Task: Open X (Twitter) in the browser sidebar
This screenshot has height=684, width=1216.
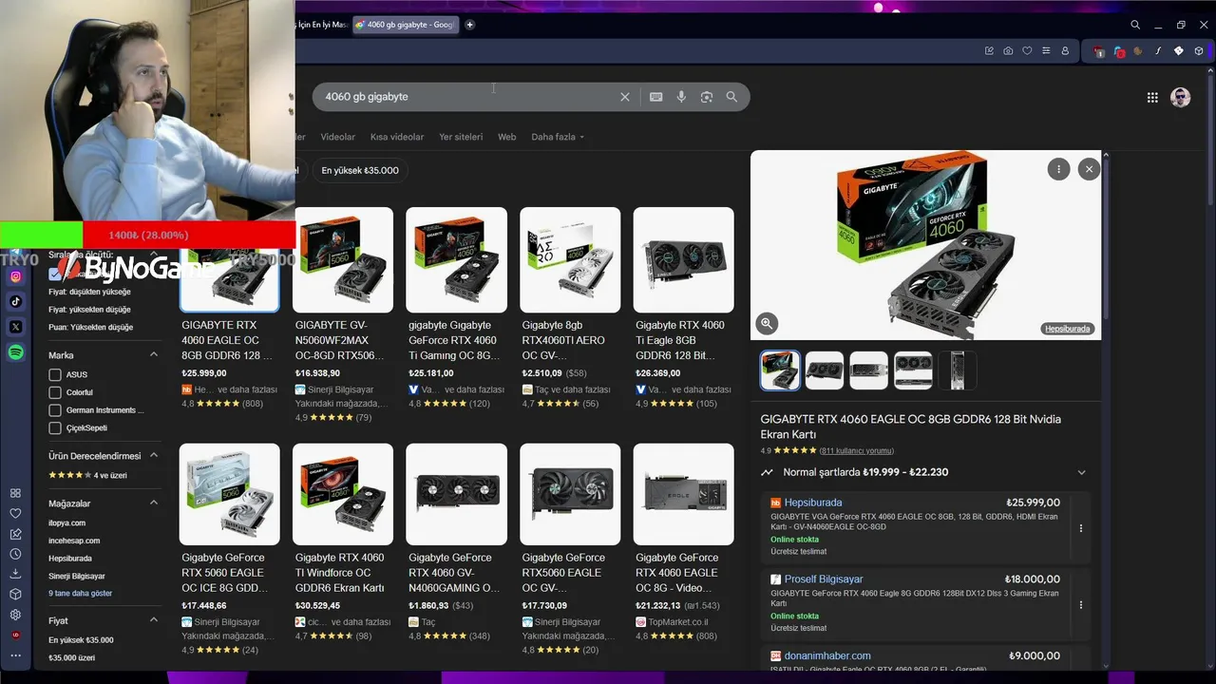Action: coord(16,327)
